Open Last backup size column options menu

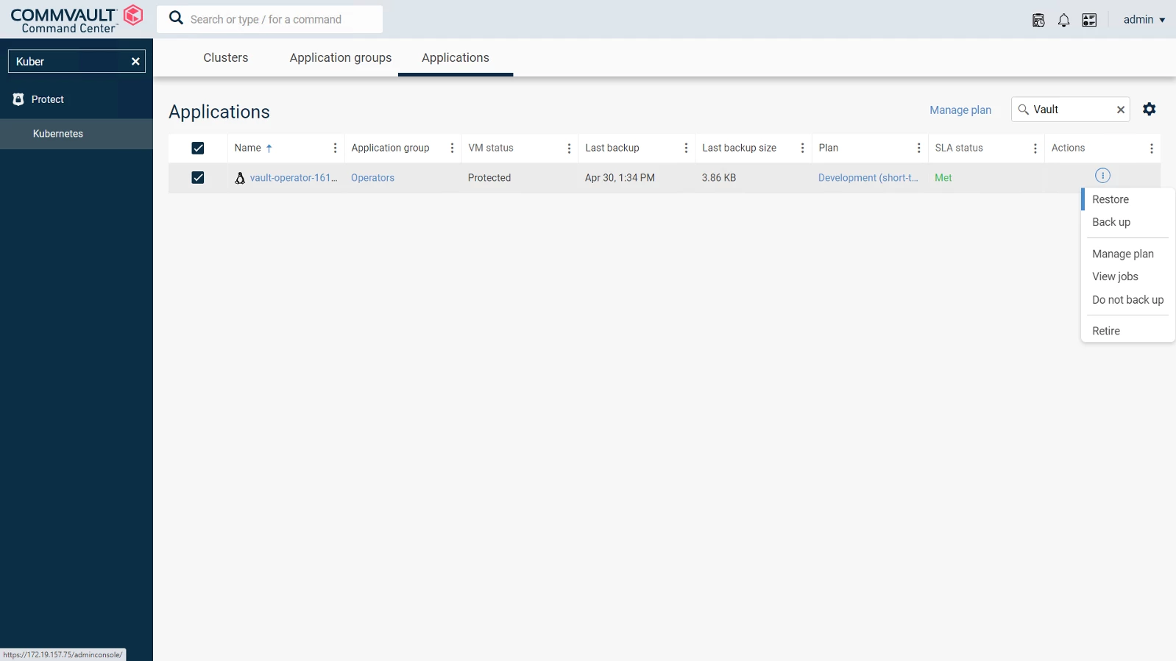(x=802, y=149)
